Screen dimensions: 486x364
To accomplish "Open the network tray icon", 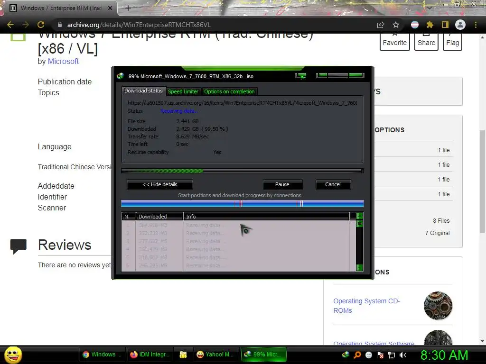I will tap(392, 355).
